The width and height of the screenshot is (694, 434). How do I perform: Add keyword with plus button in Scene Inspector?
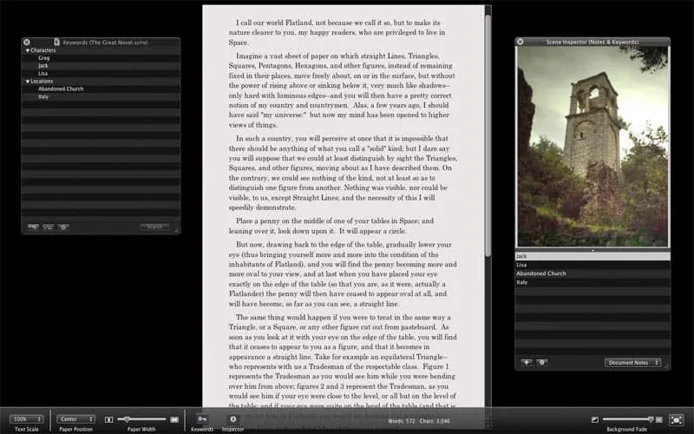click(x=527, y=362)
